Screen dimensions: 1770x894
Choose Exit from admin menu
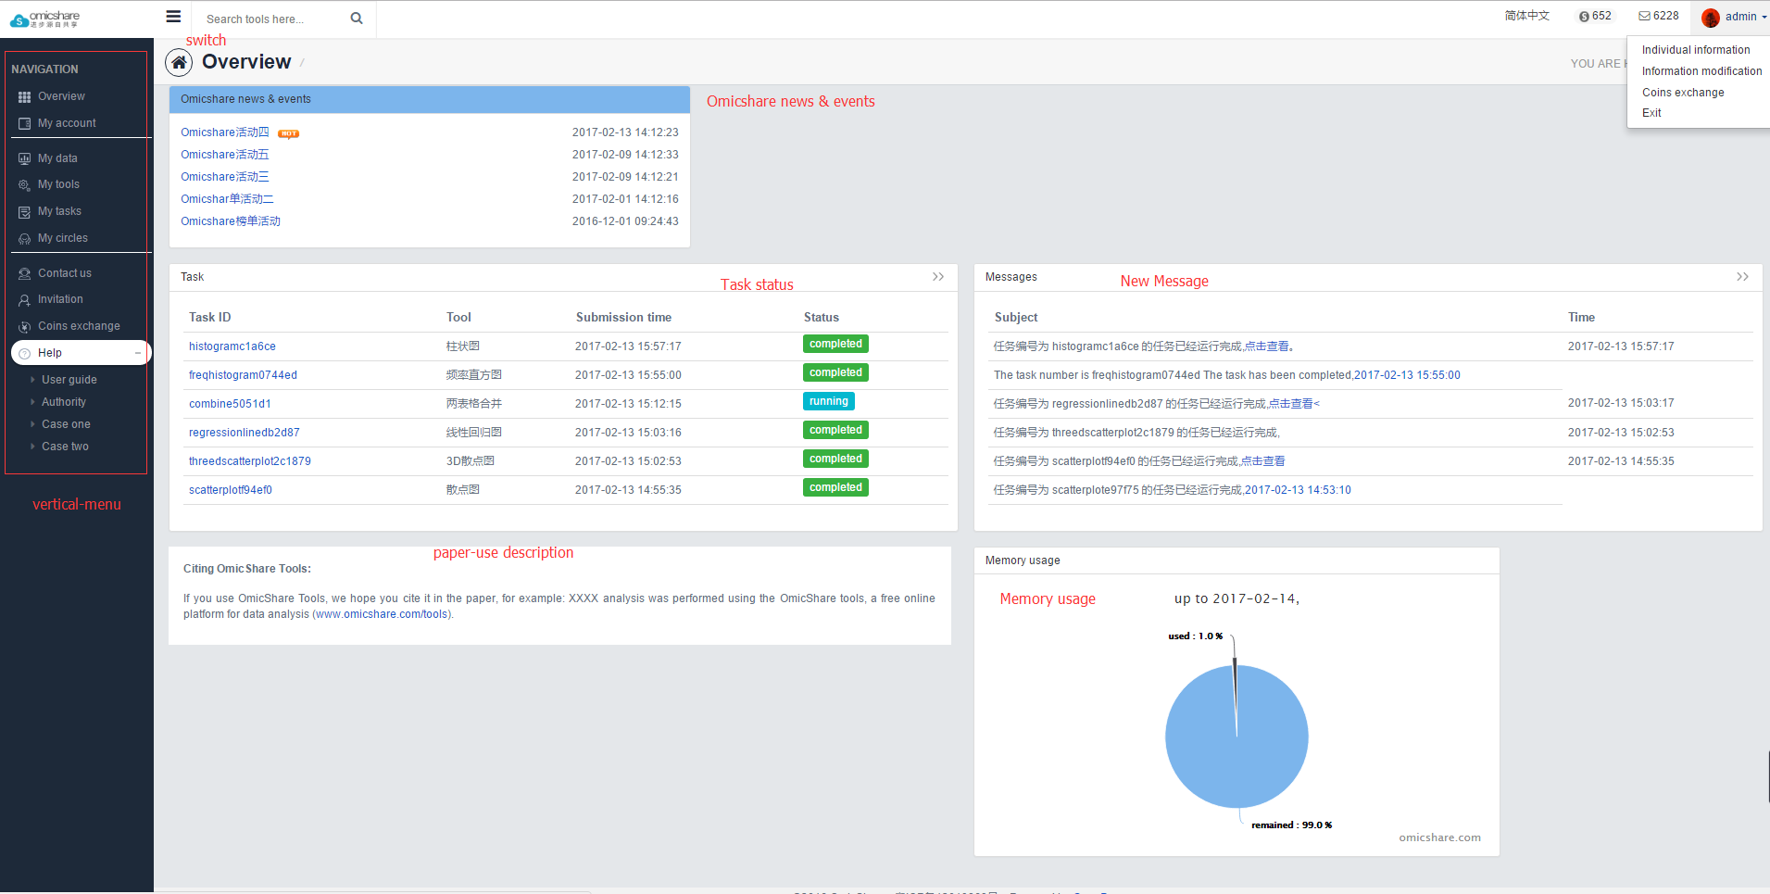(x=1651, y=113)
